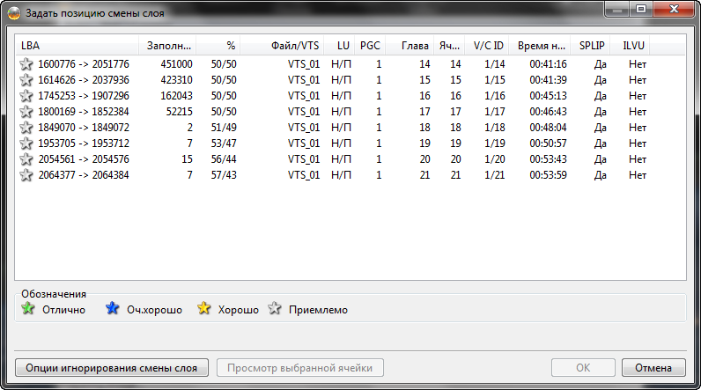Click blue star 'Оч.хорошо' legend icon
This screenshot has height=390, width=701.
click(112, 309)
